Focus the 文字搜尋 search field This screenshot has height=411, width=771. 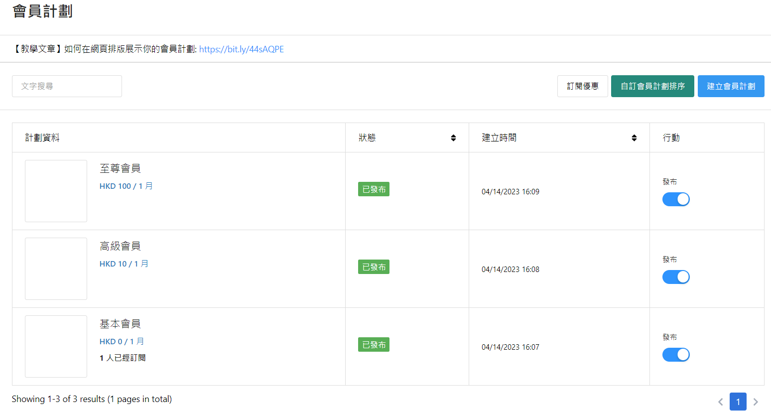(x=67, y=86)
